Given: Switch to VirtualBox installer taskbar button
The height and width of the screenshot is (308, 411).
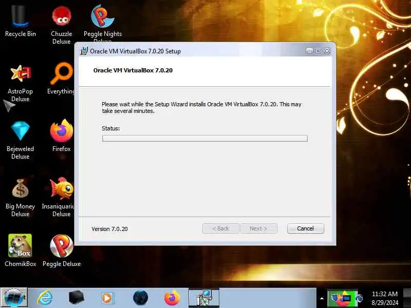Looking at the screenshot, I should click(x=204, y=298).
